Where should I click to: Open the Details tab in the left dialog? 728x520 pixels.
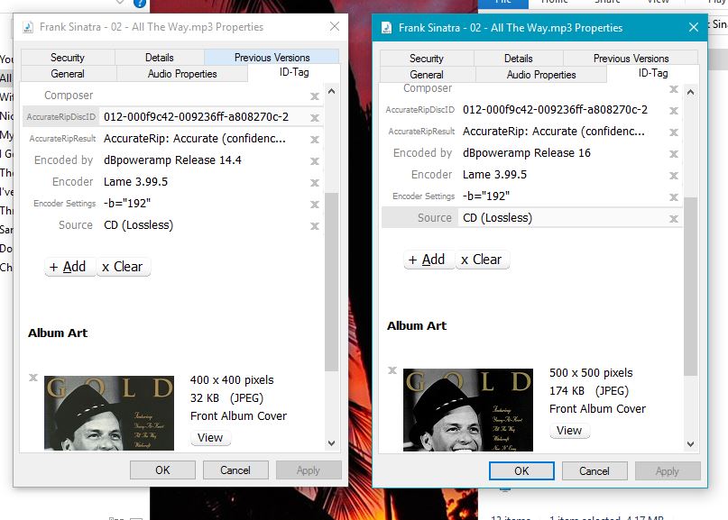160,58
